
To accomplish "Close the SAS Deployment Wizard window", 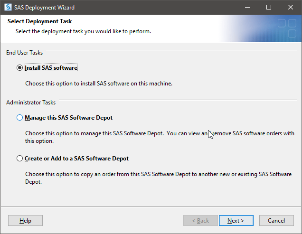I will tap(291, 7).
